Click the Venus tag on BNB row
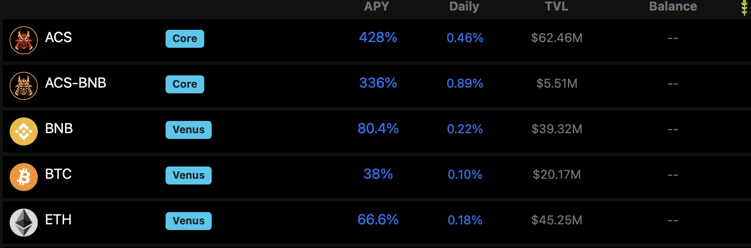The width and height of the screenshot is (751, 248). tap(188, 130)
